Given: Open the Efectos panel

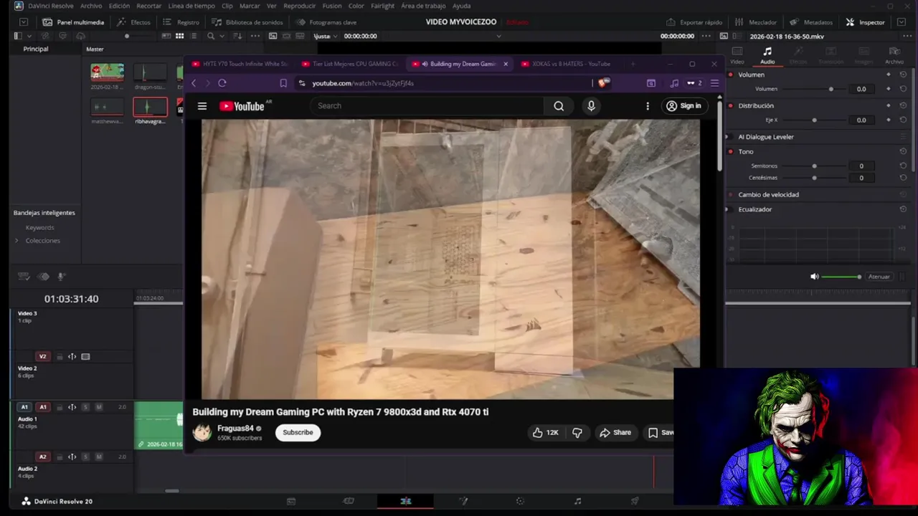Looking at the screenshot, I should click(133, 22).
